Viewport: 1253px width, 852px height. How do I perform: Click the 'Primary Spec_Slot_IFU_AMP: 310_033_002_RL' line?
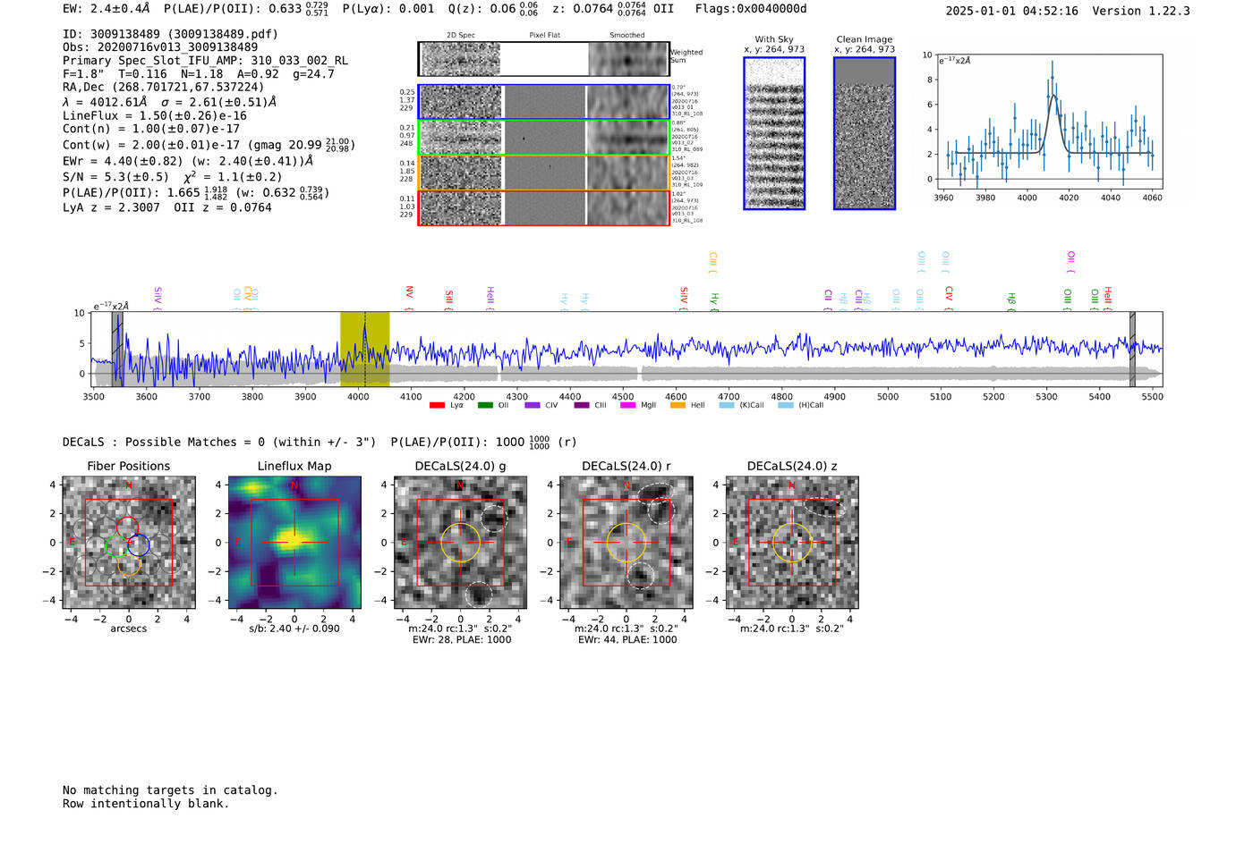click(205, 61)
